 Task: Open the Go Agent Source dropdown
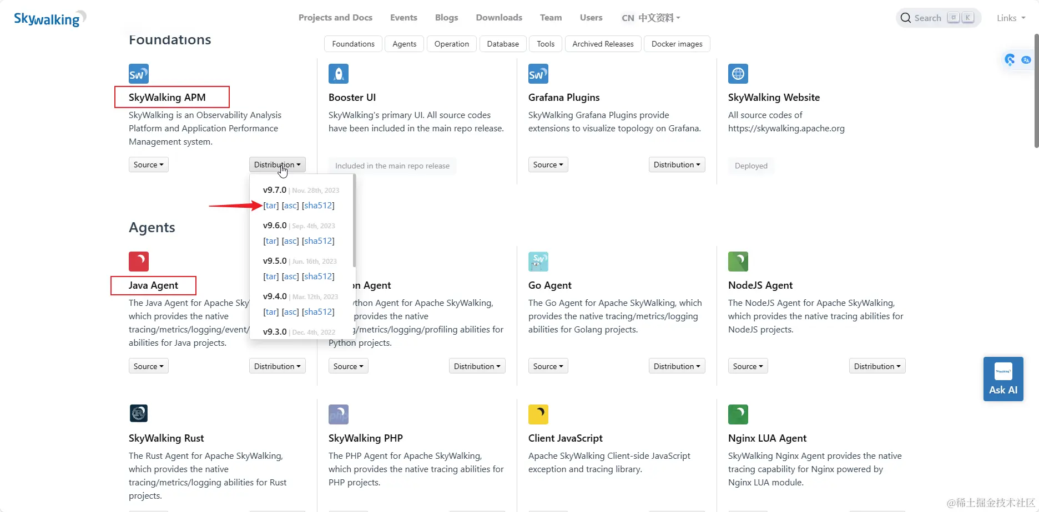pos(548,366)
